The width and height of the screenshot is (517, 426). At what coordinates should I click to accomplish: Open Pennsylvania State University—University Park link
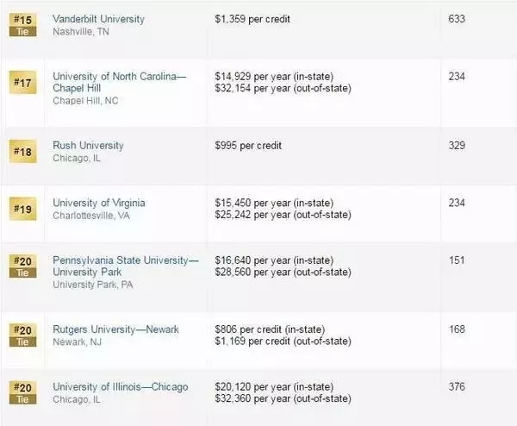[x=126, y=266]
